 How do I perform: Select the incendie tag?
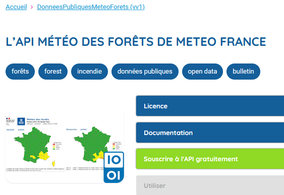89,72
